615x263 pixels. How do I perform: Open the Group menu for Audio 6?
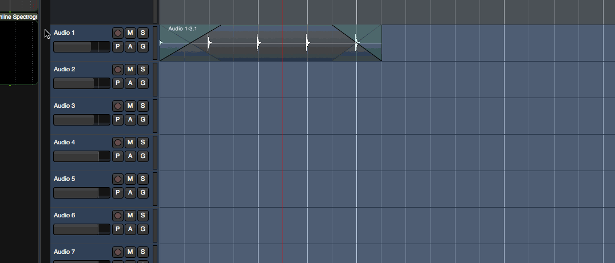coord(143,229)
